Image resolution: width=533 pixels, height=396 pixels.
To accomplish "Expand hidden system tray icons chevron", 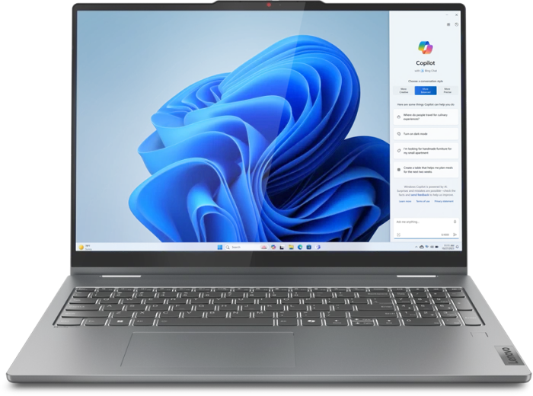I will pyautogui.click(x=416, y=247).
